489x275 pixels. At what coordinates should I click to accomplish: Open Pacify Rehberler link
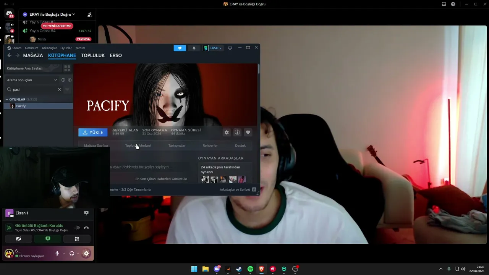coord(210,146)
